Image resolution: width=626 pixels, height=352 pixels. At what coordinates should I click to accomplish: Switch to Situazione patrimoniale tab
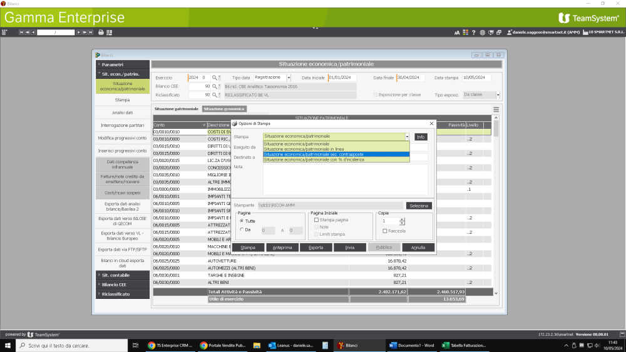(177, 109)
